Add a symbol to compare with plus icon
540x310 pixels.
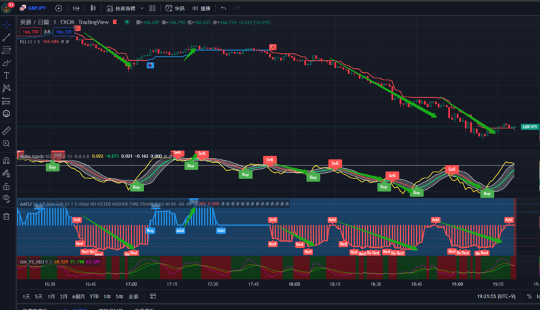[x=59, y=8]
